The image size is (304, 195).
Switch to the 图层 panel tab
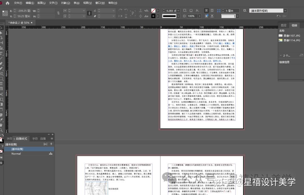coord(284,25)
